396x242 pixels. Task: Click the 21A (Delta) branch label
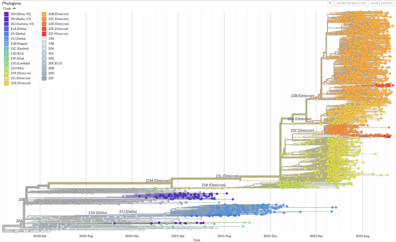pyautogui.click(x=97, y=212)
